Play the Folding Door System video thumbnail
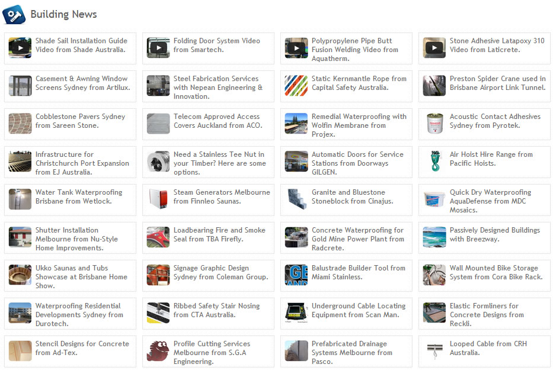The width and height of the screenshot is (553, 374). [158, 48]
